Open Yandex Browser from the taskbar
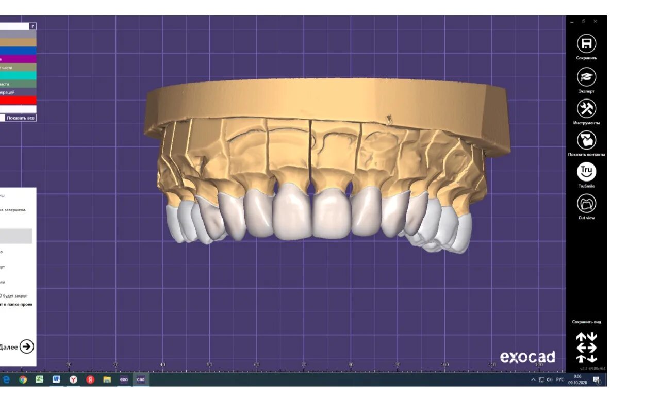 [x=73, y=379]
